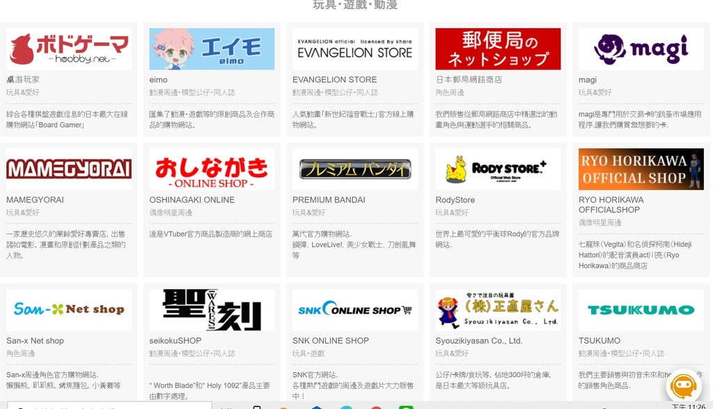Click the Worth Blade and Holy 1092 description
Image resolution: width=713 pixels, height=409 pixels.
click(210, 390)
